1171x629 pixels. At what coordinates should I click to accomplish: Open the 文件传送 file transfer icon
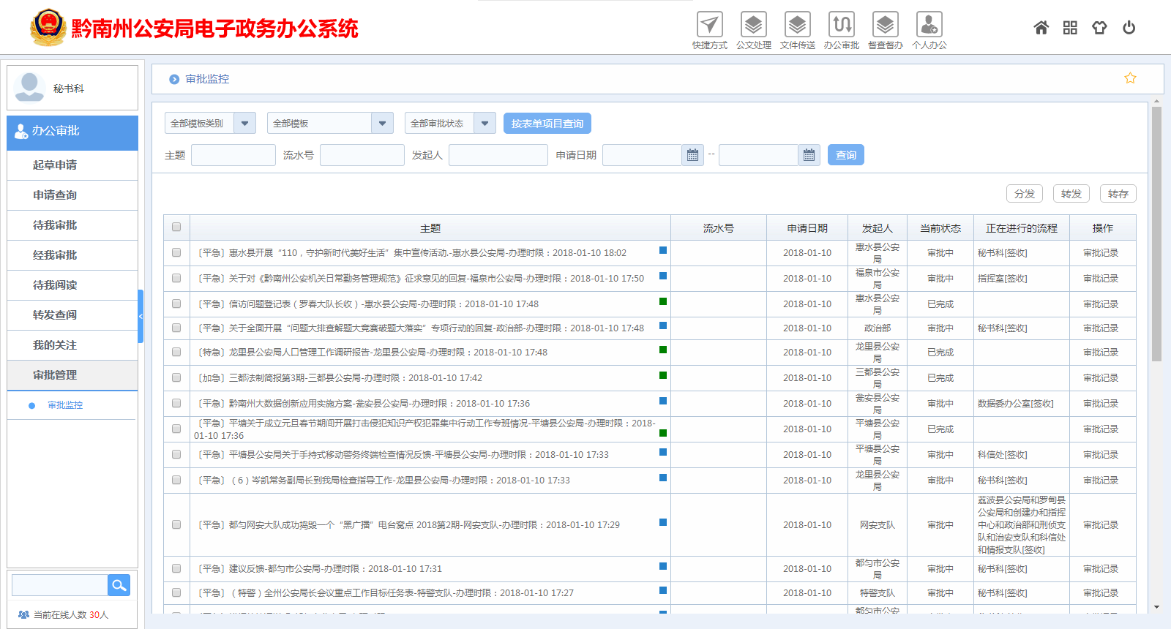pyautogui.click(x=797, y=25)
